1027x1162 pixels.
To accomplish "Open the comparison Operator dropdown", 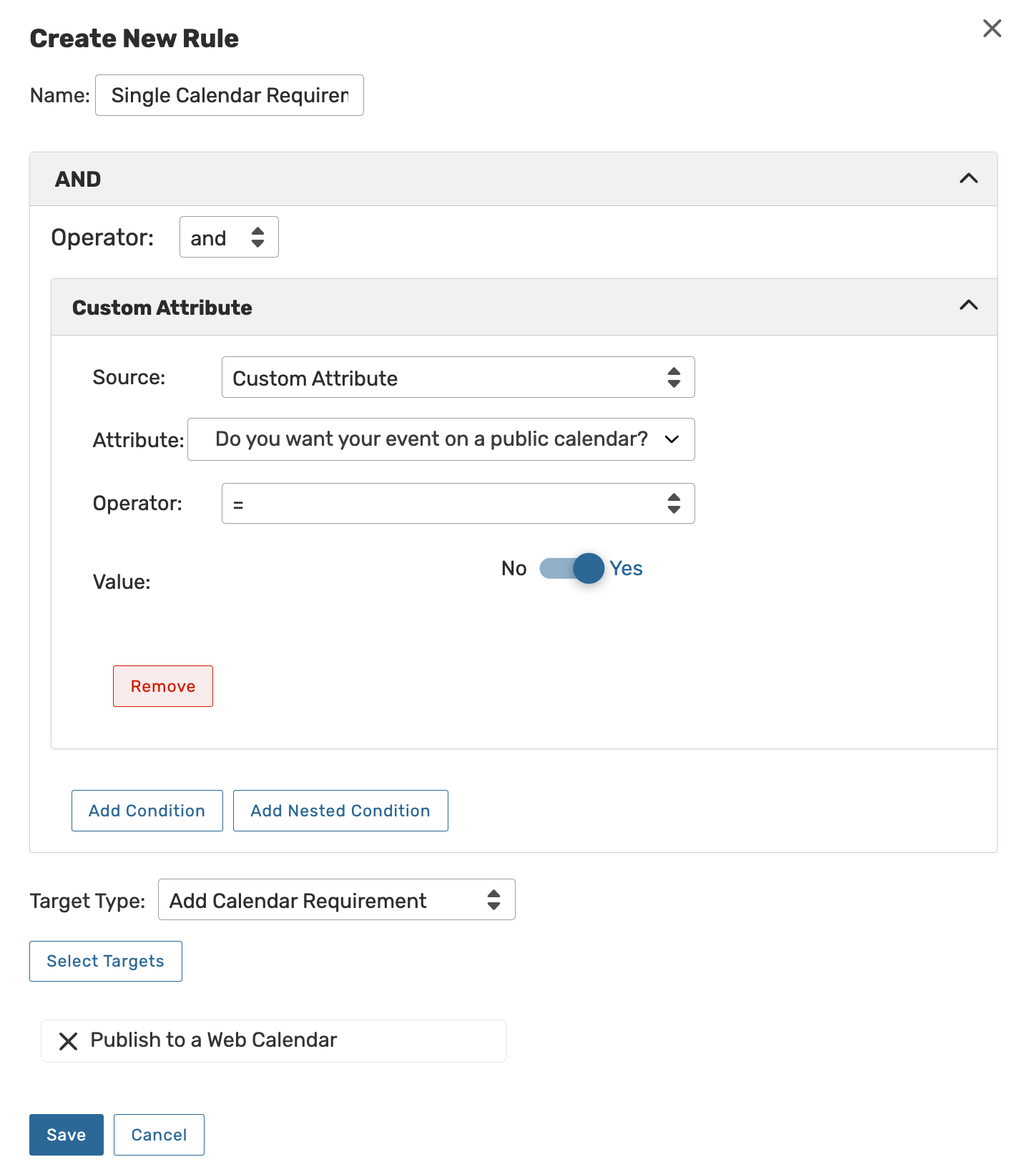I will pos(458,504).
